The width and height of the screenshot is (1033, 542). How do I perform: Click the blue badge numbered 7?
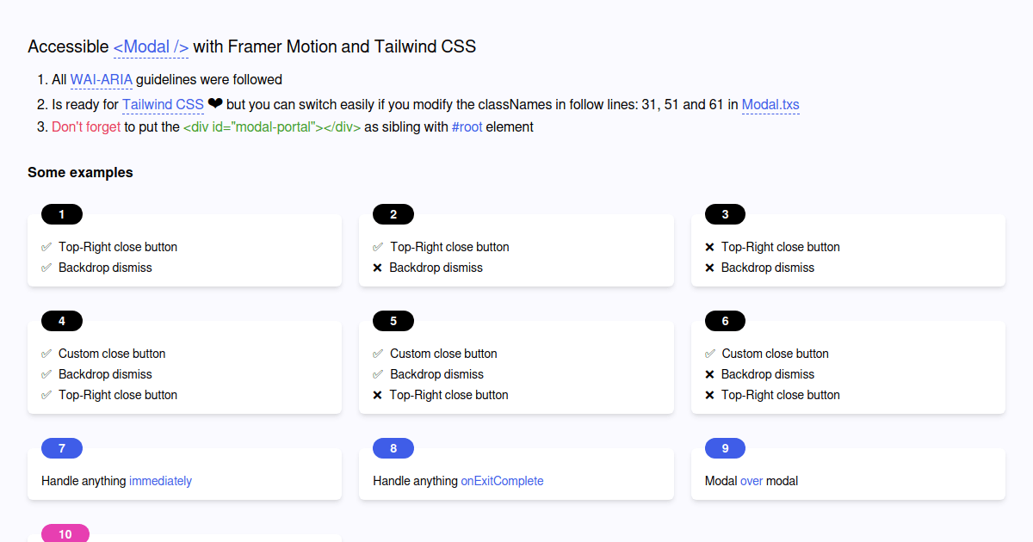tap(61, 448)
